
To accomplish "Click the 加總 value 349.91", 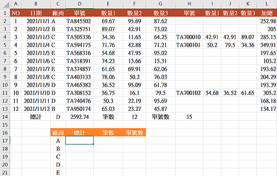I will [267, 45].
